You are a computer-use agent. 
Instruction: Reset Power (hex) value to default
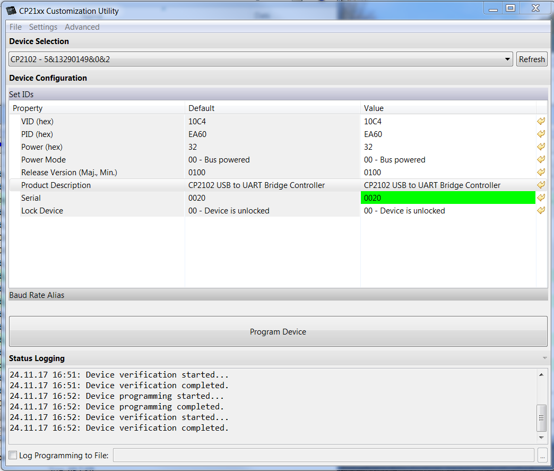point(541,147)
